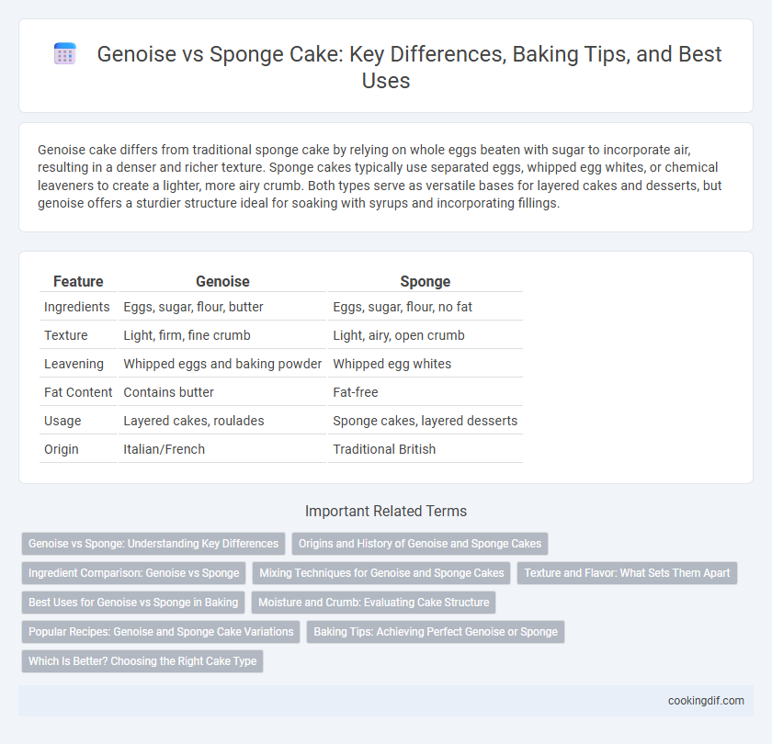This screenshot has height=744, width=772.
Task: Open Genoise vs Sponge: Understanding Key Differences
Action: (153, 544)
